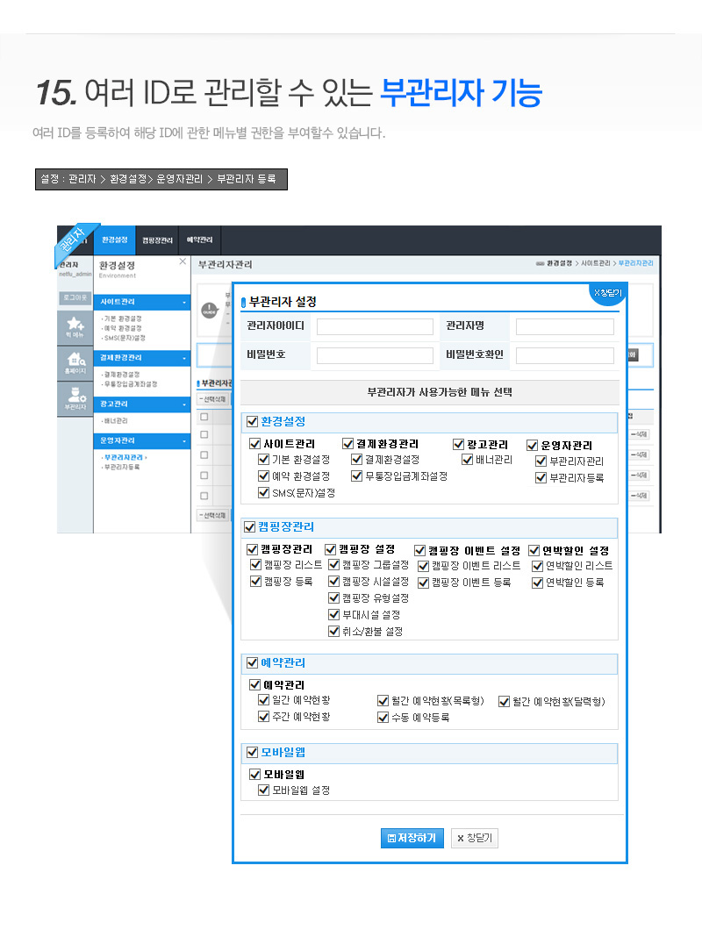
Task: Open 기본 환경설정 in side menu
Action: coord(122,319)
